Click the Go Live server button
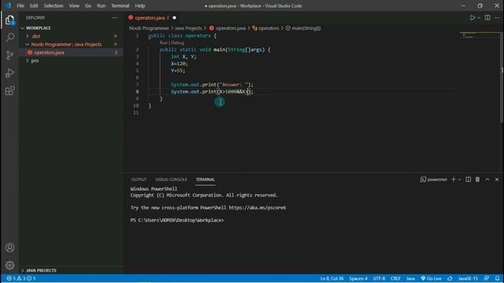The height and width of the screenshot is (283, 504). click(431, 278)
